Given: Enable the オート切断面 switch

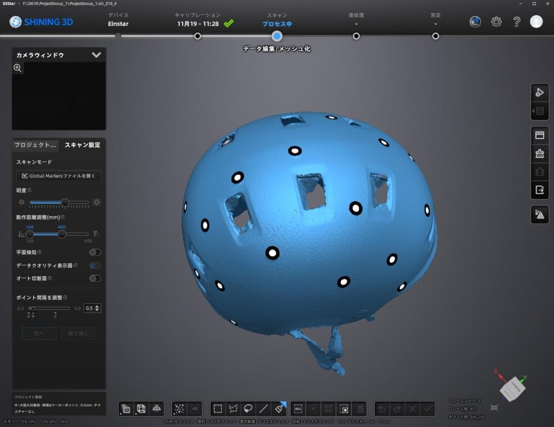Looking at the screenshot, I should coord(95,278).
